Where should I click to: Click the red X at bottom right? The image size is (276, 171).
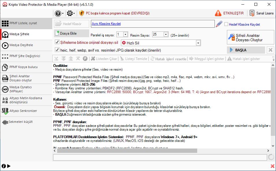point(273,166)
